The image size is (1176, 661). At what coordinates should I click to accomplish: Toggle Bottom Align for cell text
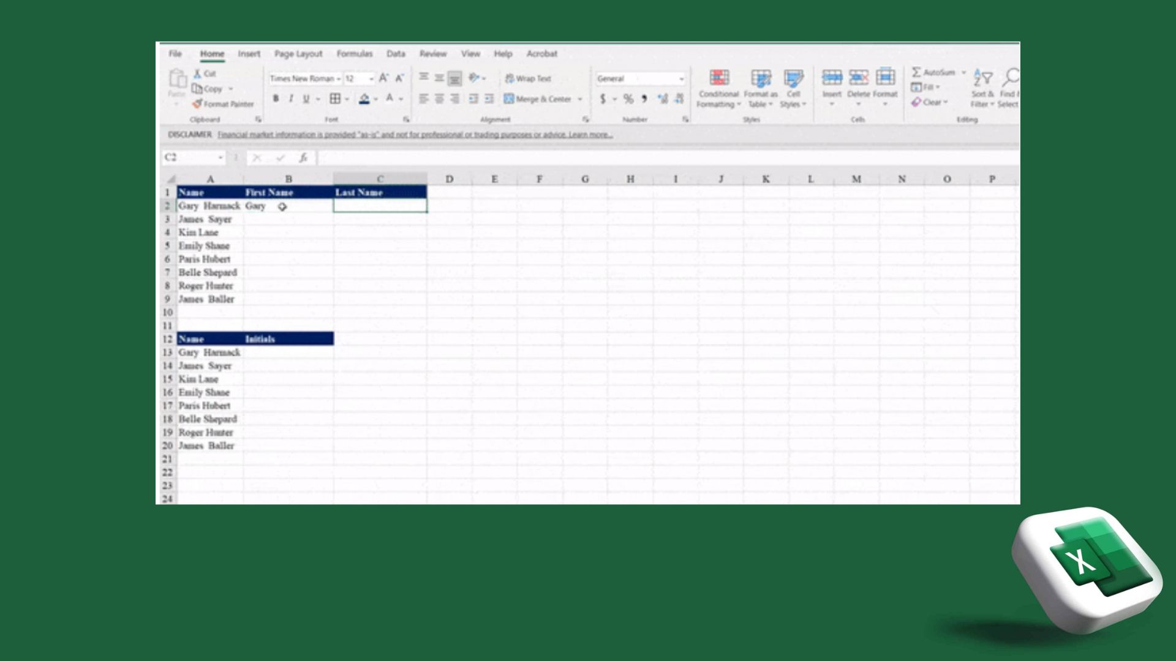(x=454, y=78)
